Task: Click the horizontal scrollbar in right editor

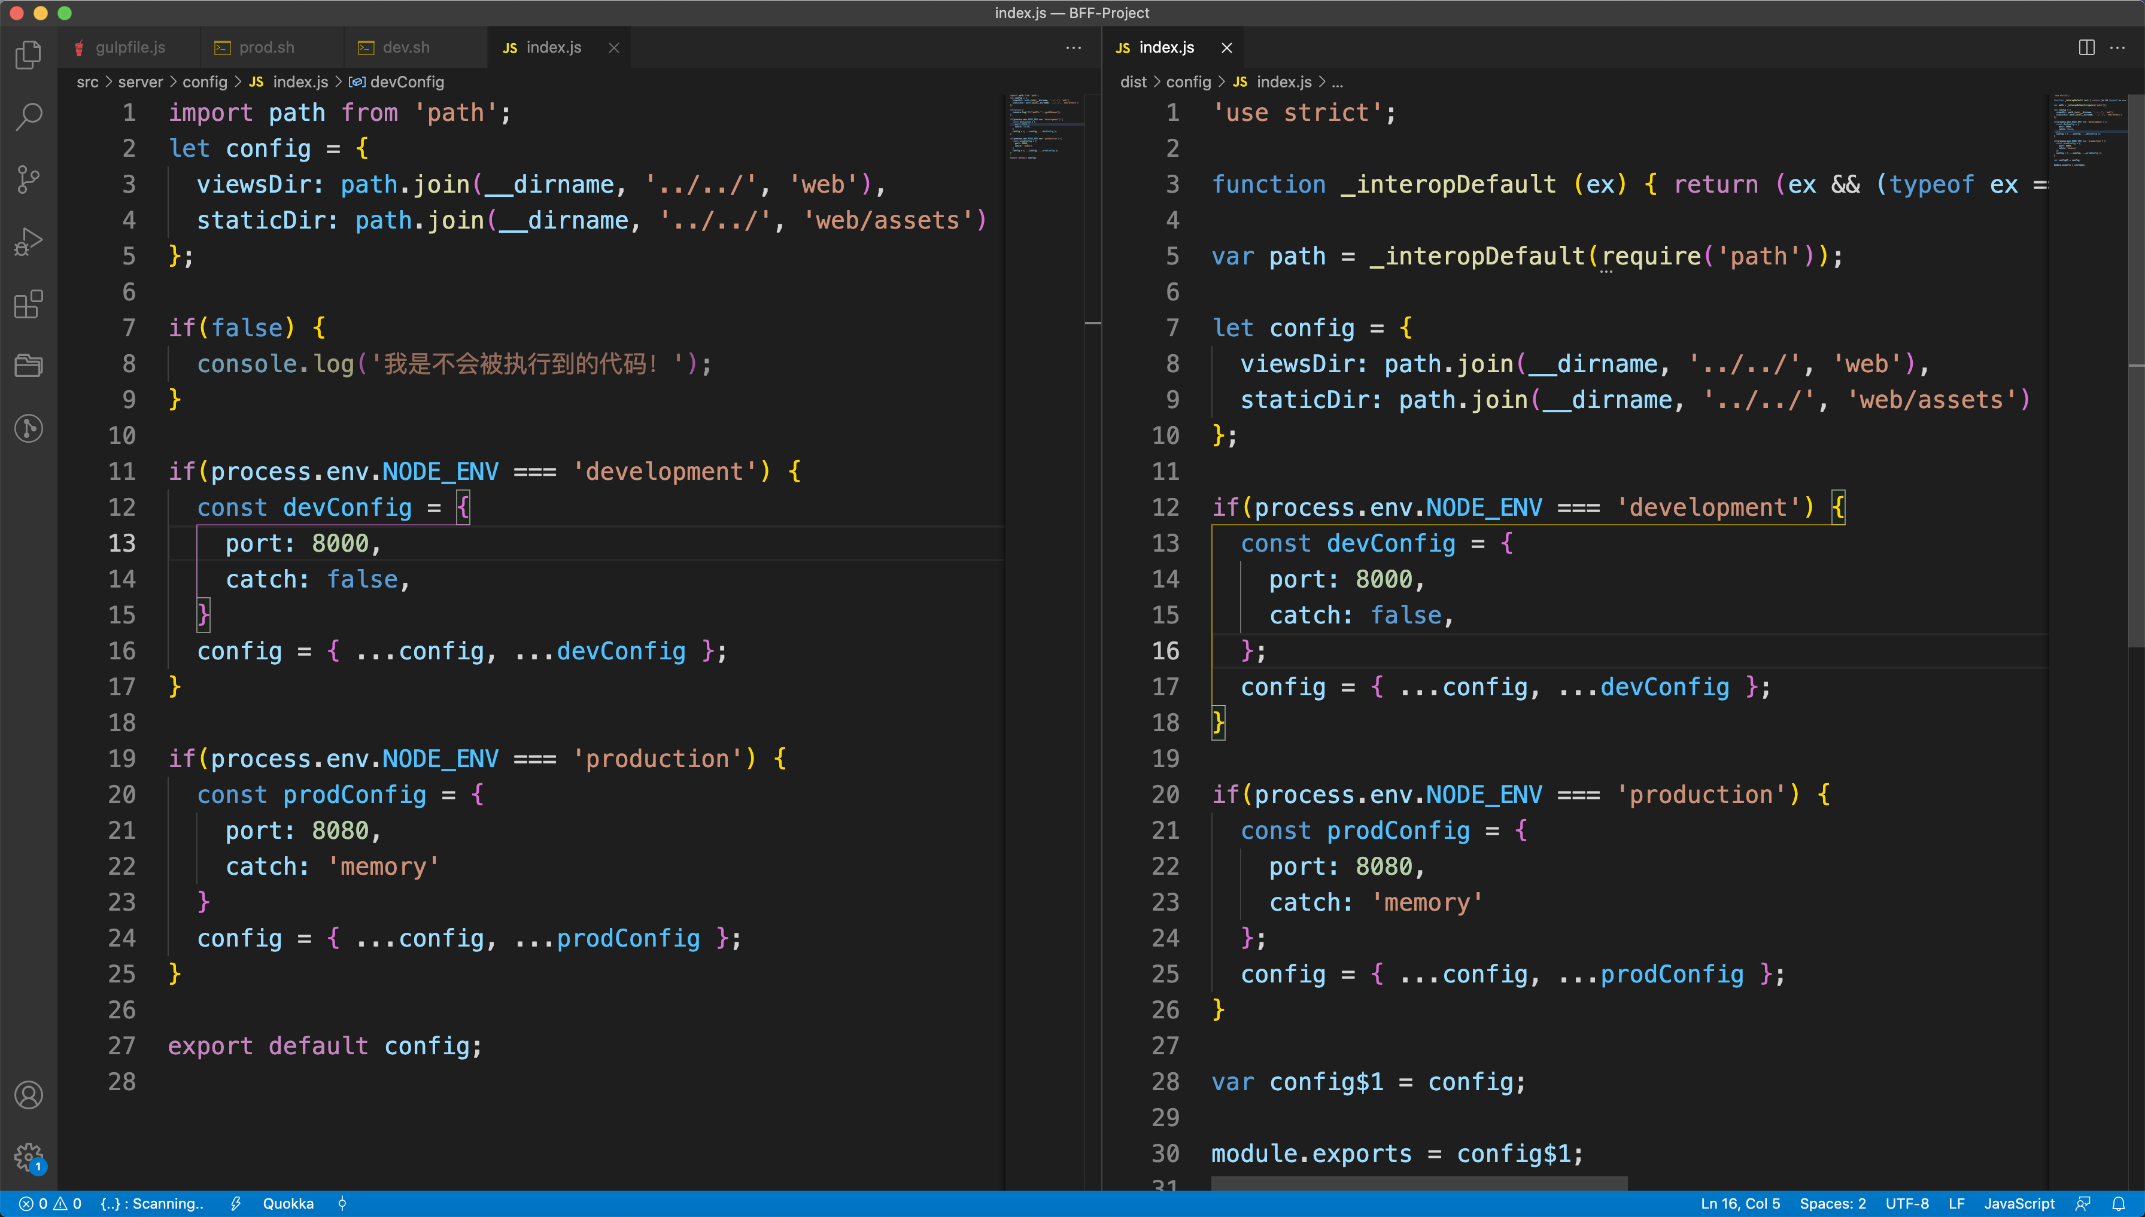Action: coord(1418,1183)
